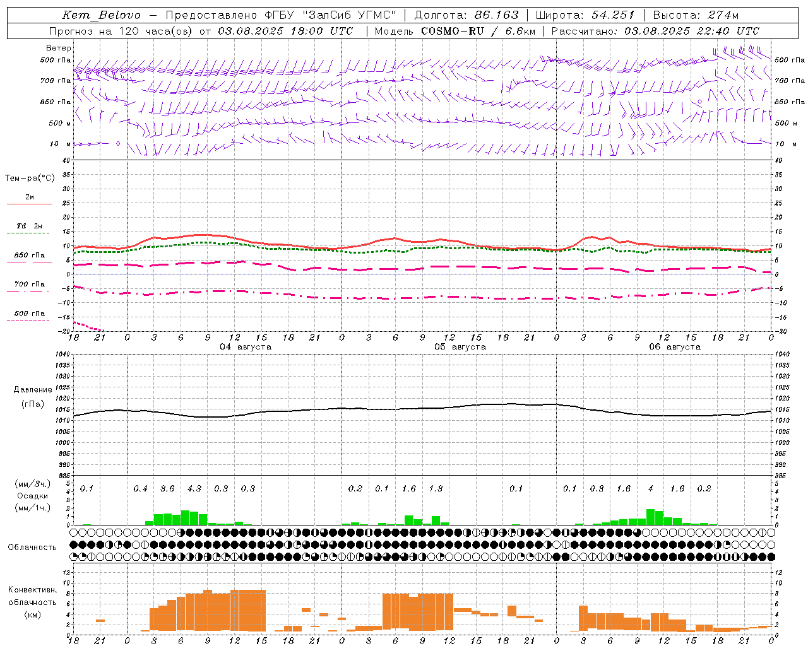Click the 'Тем-ра(°C)' temperature label
The width and height of the screenshot is (808, 646).
(30, 179)
